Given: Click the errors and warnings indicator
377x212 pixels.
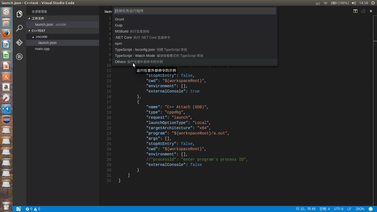Looking at the screenshot, I should (x=33, y=209).
